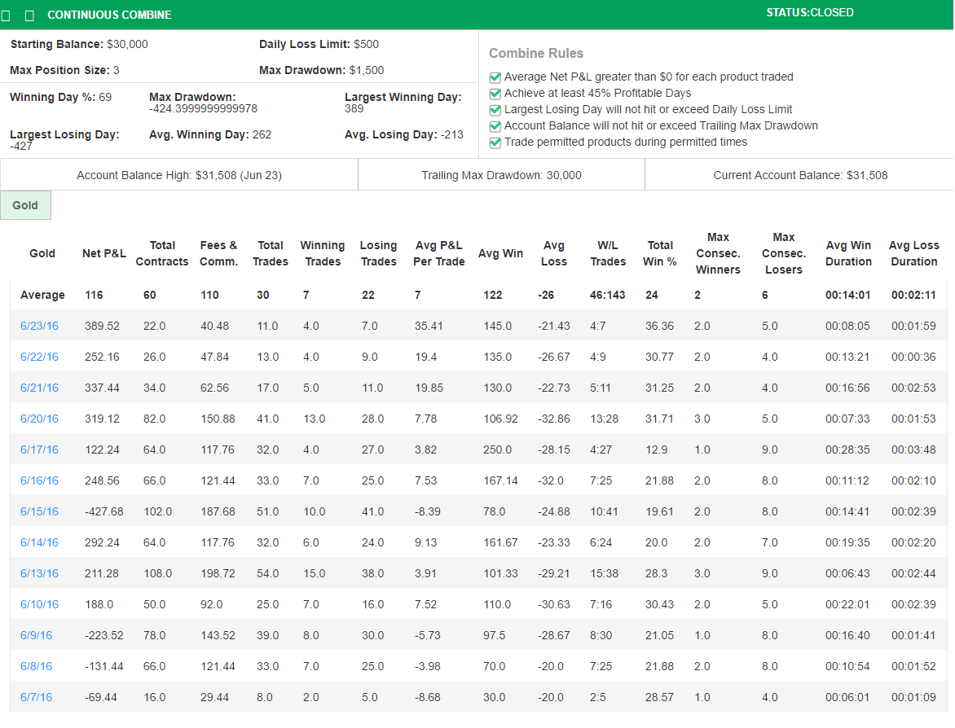
Task: Click the Account Balance High cell
Action: pos(179,175)
